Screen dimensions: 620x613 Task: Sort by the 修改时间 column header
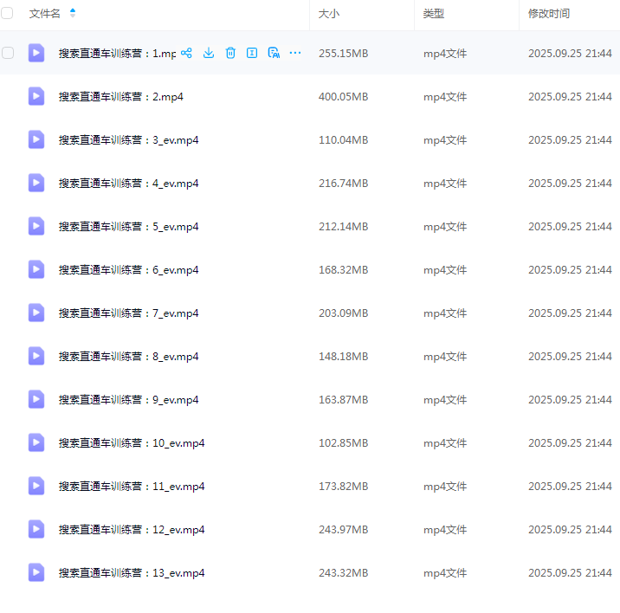coord(549,14)
